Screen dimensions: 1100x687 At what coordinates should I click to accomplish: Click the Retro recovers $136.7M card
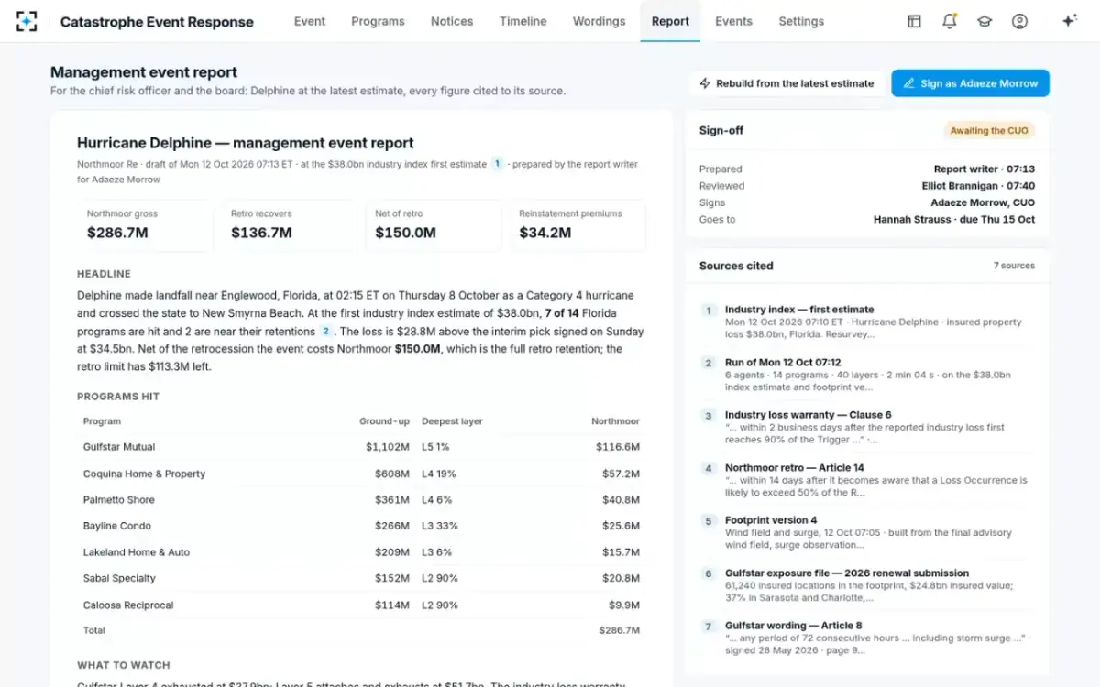click(x=289, y=224)
